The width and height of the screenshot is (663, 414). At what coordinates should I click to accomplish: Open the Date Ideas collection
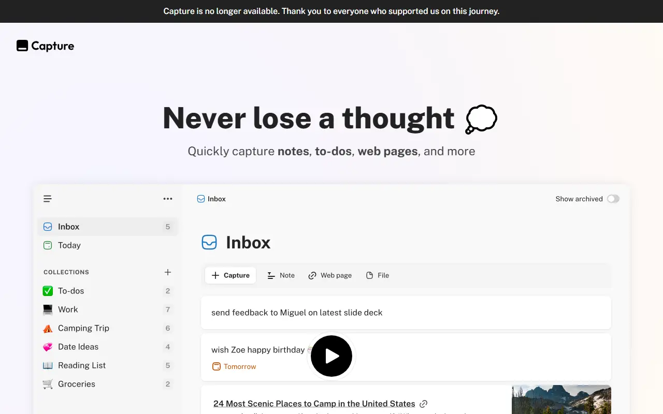click(108, 347)
